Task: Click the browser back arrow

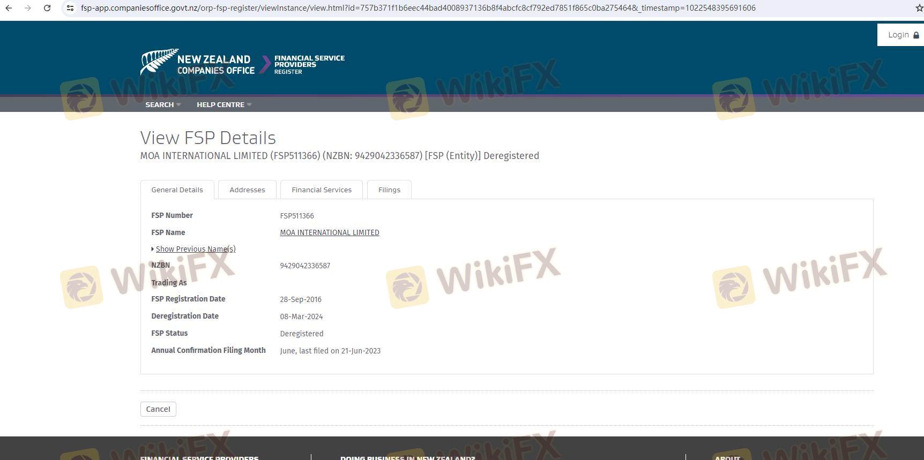Action: [9, 8]
